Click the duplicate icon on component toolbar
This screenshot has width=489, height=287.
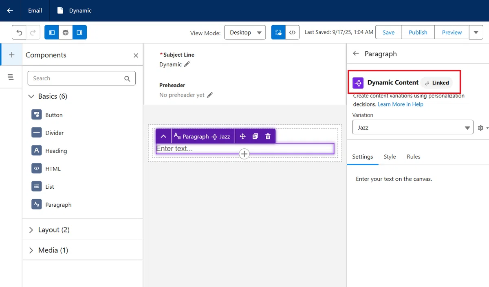(255, 136)
